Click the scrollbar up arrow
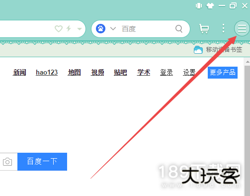250x196 pixels. [248, 62]
